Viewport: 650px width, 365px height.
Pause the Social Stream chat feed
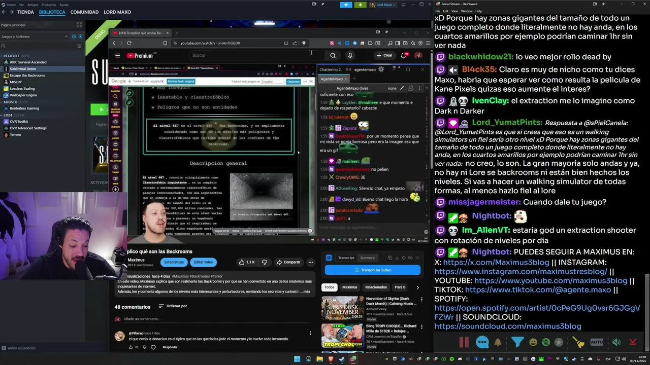(464, 342)
